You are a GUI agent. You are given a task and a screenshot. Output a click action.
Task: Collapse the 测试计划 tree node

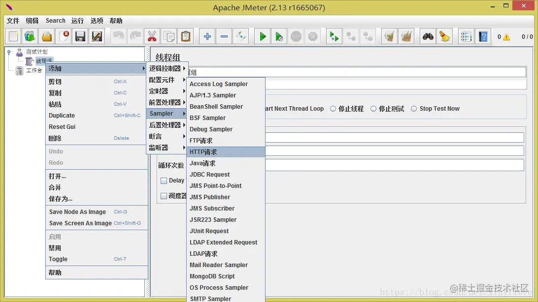[x=9, y=52]
